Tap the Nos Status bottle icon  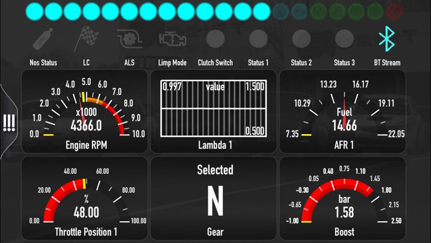tap(43, 39)
